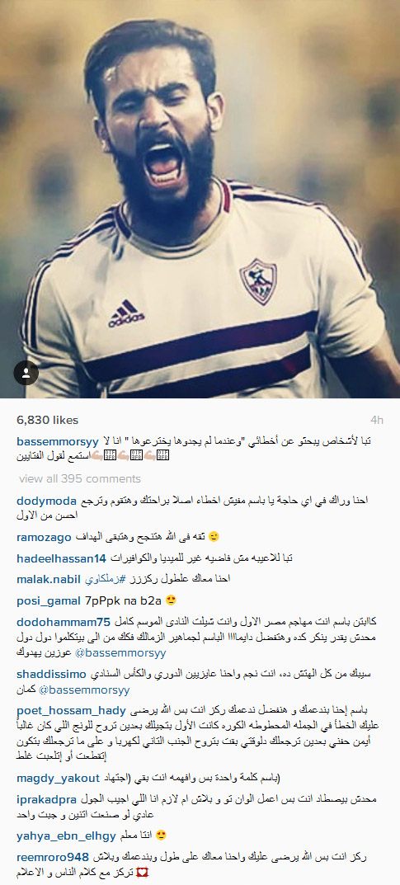The width and height of the screenshot is (400, 885).
Task: Click the @bassemmorsyy mention in shaddissimo's comment
Action: click(x=94, y=690)
